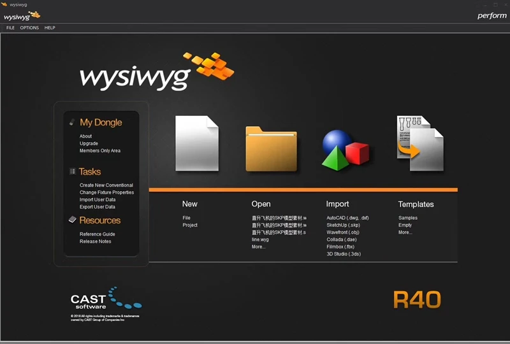Import an AutoCAD (.dwg, .dxf) file
510x344 pixels.
(347, 218)
